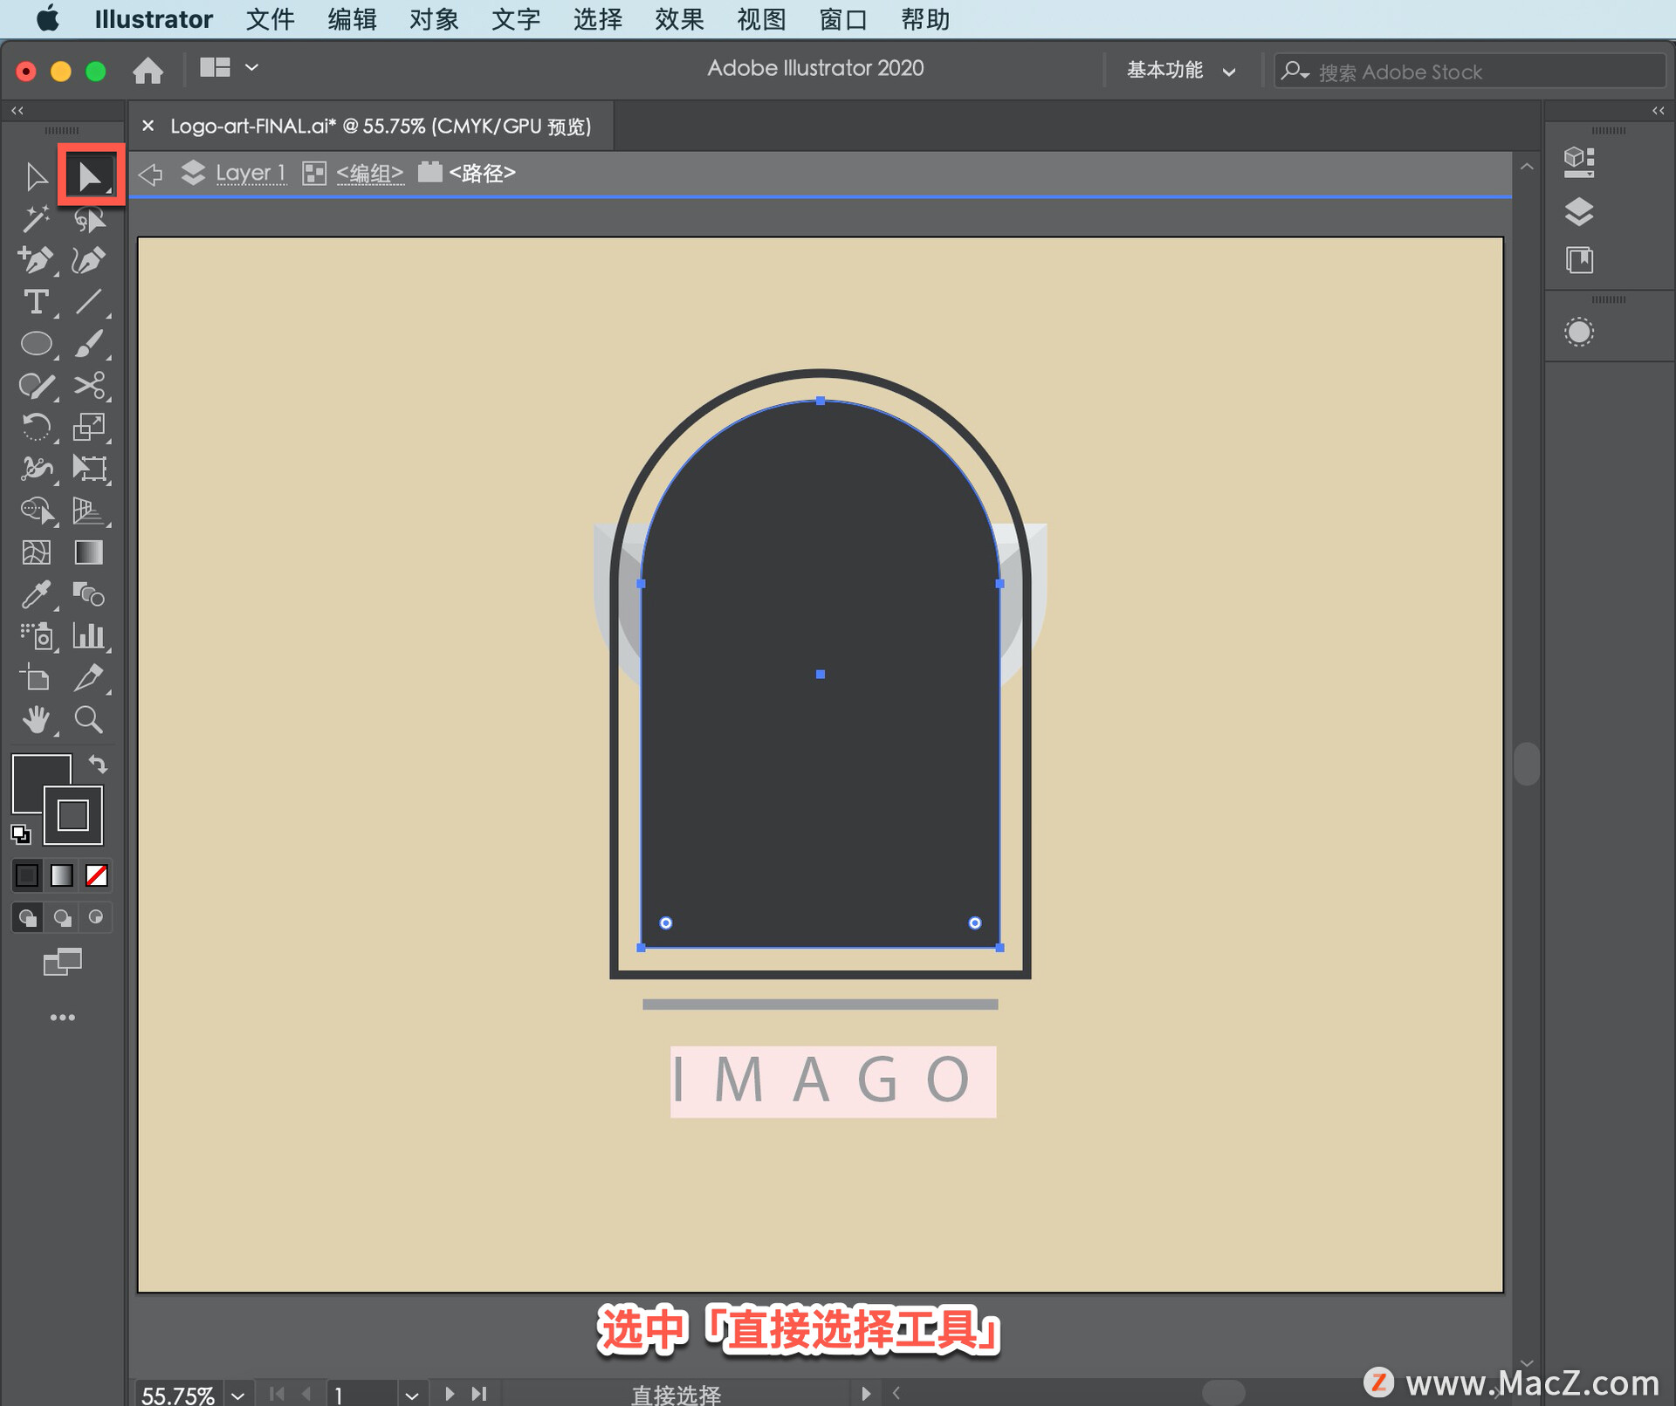Select the Ellipse tool
This screenshot has height=1406, width=1676.
tap(36, 344)
